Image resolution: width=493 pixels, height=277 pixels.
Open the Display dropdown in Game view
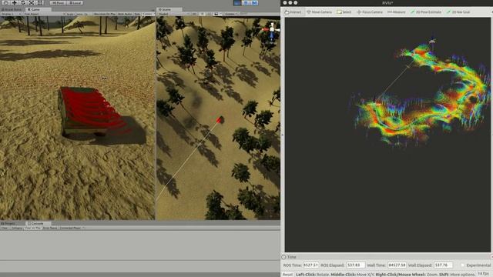(12, 14)
